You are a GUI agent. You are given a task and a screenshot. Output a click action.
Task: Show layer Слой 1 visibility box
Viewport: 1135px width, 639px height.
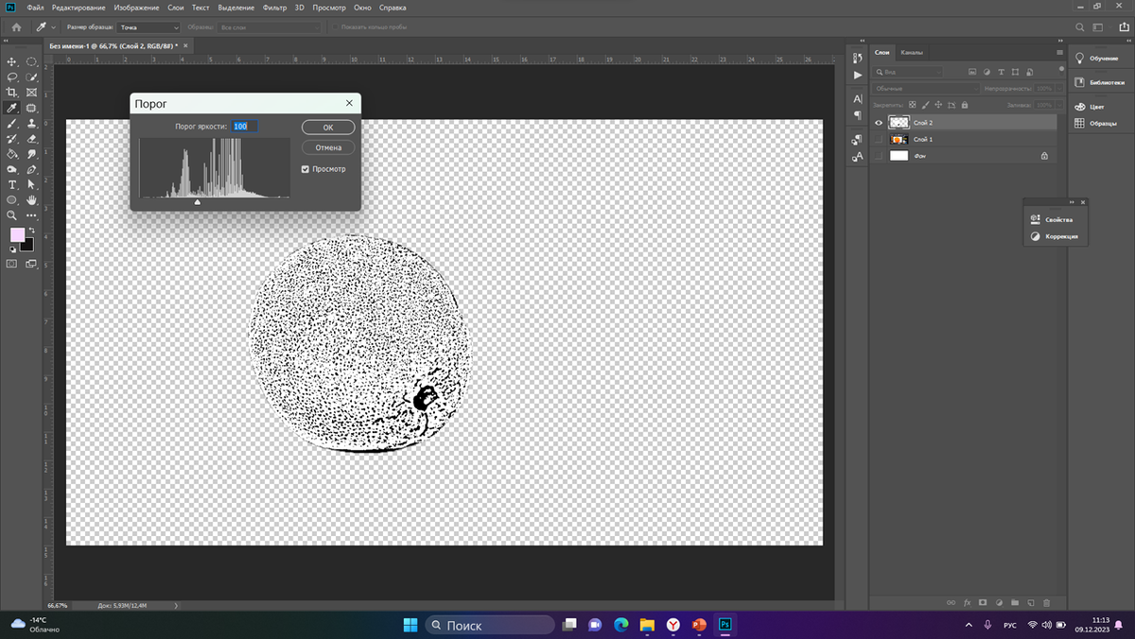[879, 139]
